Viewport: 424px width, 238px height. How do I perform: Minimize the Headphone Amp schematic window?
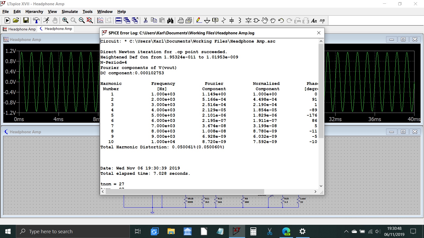(391, 132)
